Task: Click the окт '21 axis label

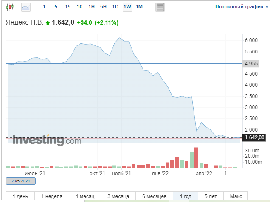Action: [x=97, y=173]
